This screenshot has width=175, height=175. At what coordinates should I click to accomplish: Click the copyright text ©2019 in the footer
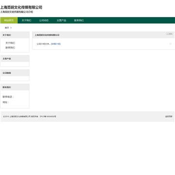[x=20, y=117]
